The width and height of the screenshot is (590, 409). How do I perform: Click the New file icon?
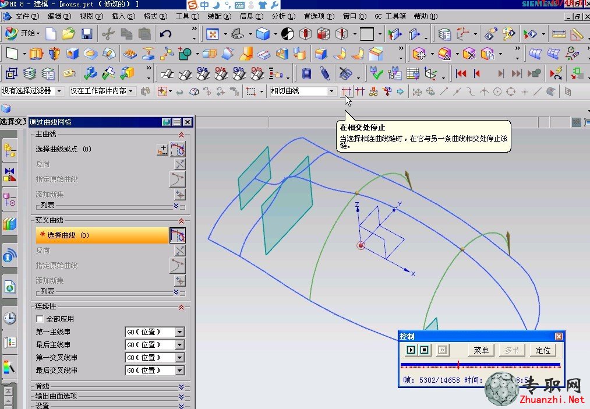tap(51, 34)
